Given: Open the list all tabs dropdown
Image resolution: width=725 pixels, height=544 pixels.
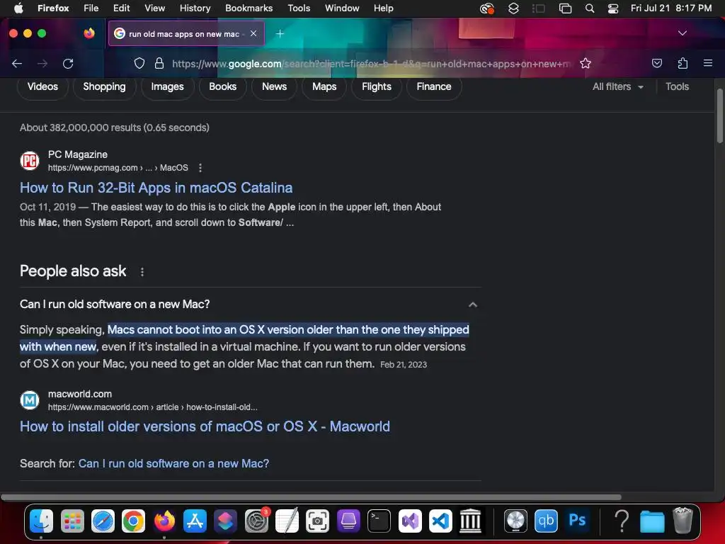Looking at the screenshot, I should 682,33.
